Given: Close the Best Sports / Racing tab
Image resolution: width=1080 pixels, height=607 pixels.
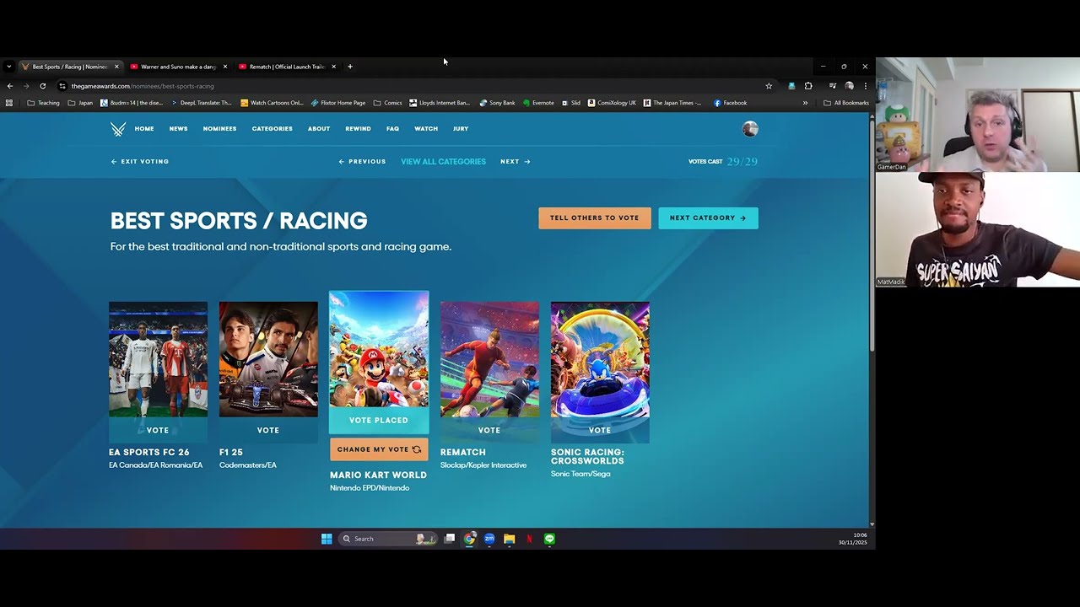Looking at the screenshot, I should click(x=116, y=67).
